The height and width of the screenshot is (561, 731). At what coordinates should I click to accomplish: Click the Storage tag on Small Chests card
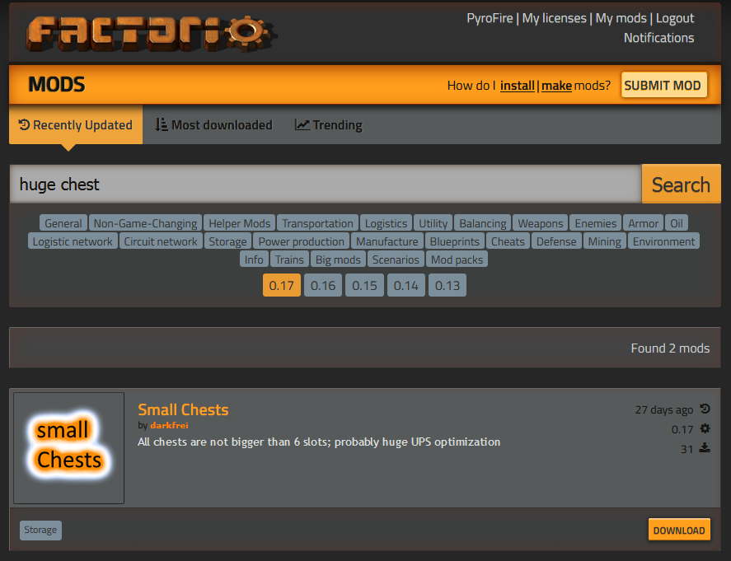tap(40, 531)
